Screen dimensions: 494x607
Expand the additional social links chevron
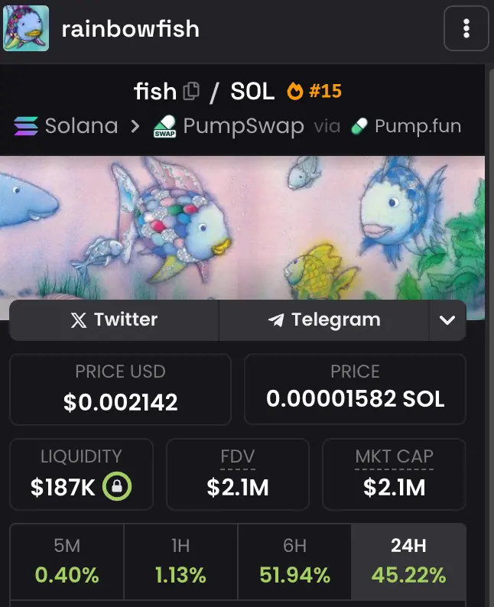point(447,320)
